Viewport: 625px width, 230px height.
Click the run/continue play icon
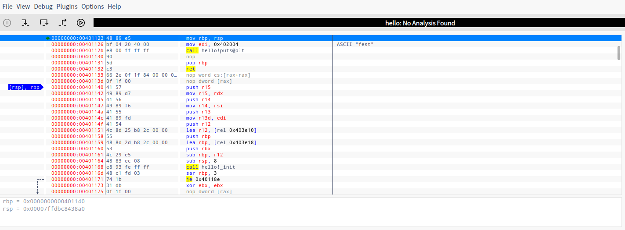[x=81, y=23]
